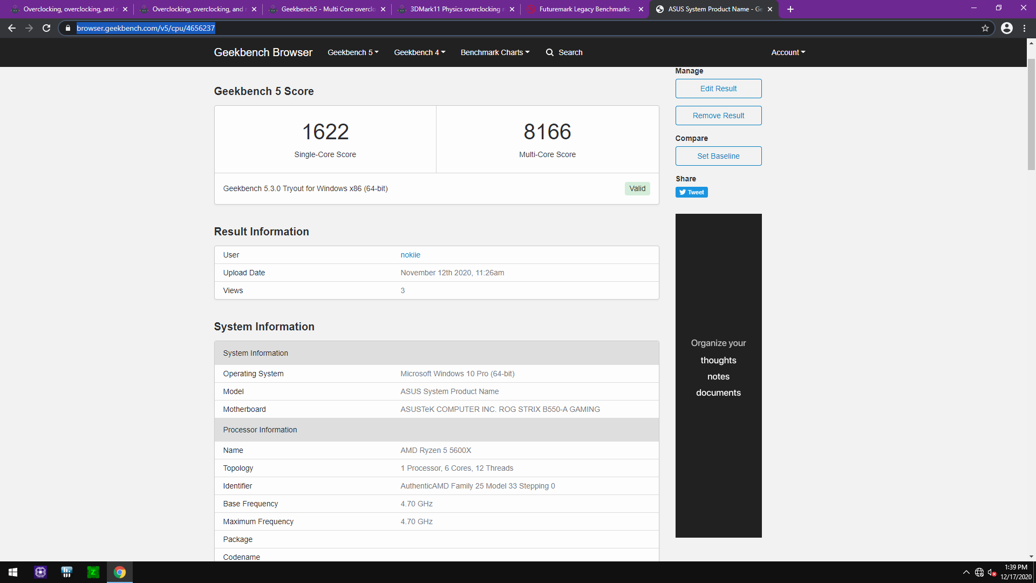Open network globe icon in tray
The width and height of the screenshot is (1036, 583).
coord(979,572)
